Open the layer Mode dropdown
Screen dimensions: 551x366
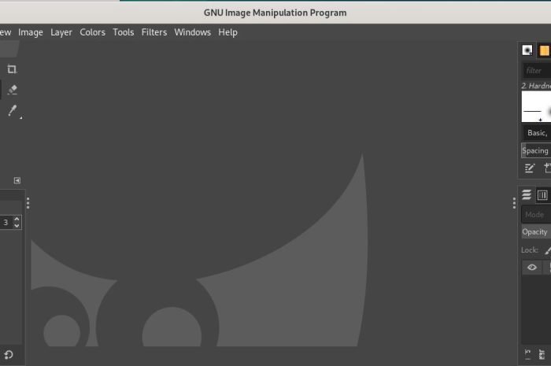pyautogui.click(x=536, y=214)
